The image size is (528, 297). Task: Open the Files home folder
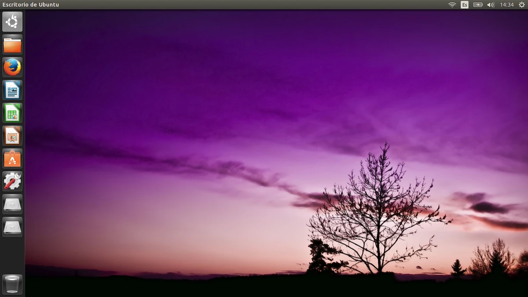click(x=12, y=44)
